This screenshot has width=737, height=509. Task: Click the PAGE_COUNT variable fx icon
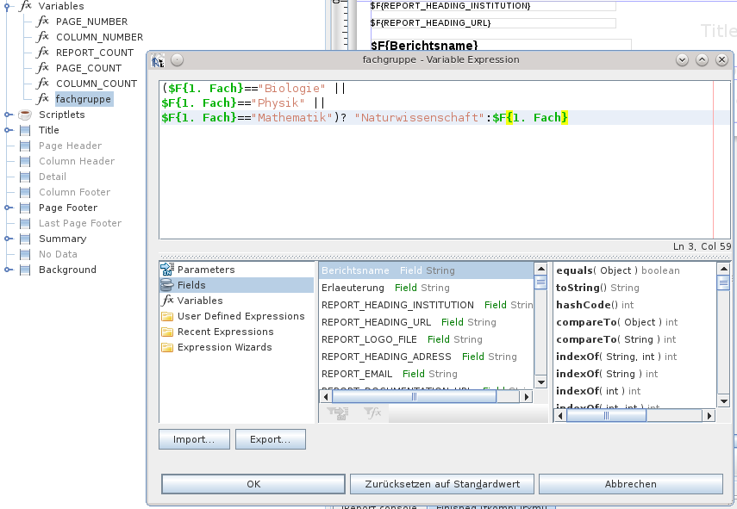tap(43, 68)
